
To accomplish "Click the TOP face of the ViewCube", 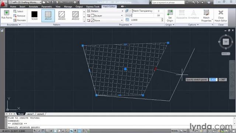I will (226, 42).
